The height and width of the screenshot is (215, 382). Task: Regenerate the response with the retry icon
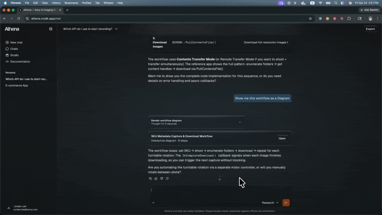(x=167, y=179)
